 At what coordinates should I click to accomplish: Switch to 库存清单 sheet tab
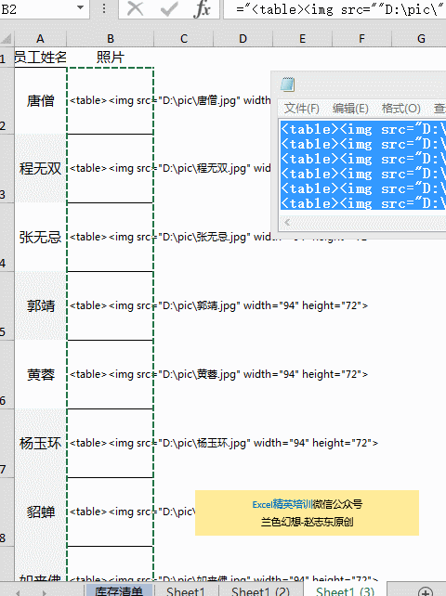pos(119,590)
